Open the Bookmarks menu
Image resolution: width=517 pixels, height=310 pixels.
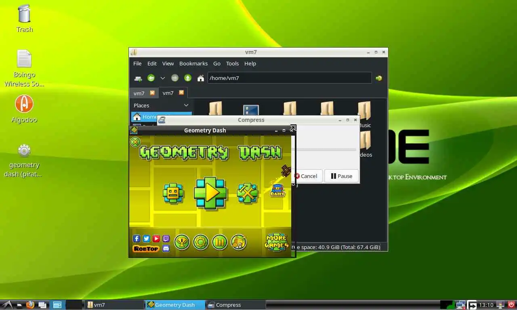tap(193, 63)
